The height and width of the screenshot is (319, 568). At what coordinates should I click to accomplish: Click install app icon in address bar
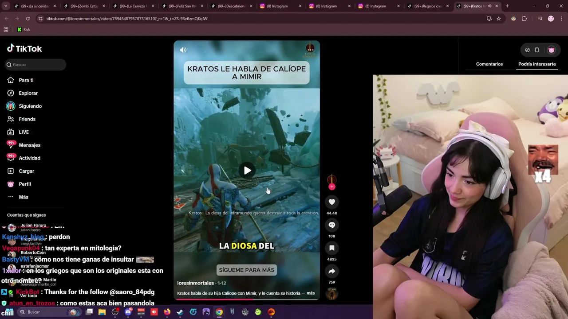(x=489, y=19)
